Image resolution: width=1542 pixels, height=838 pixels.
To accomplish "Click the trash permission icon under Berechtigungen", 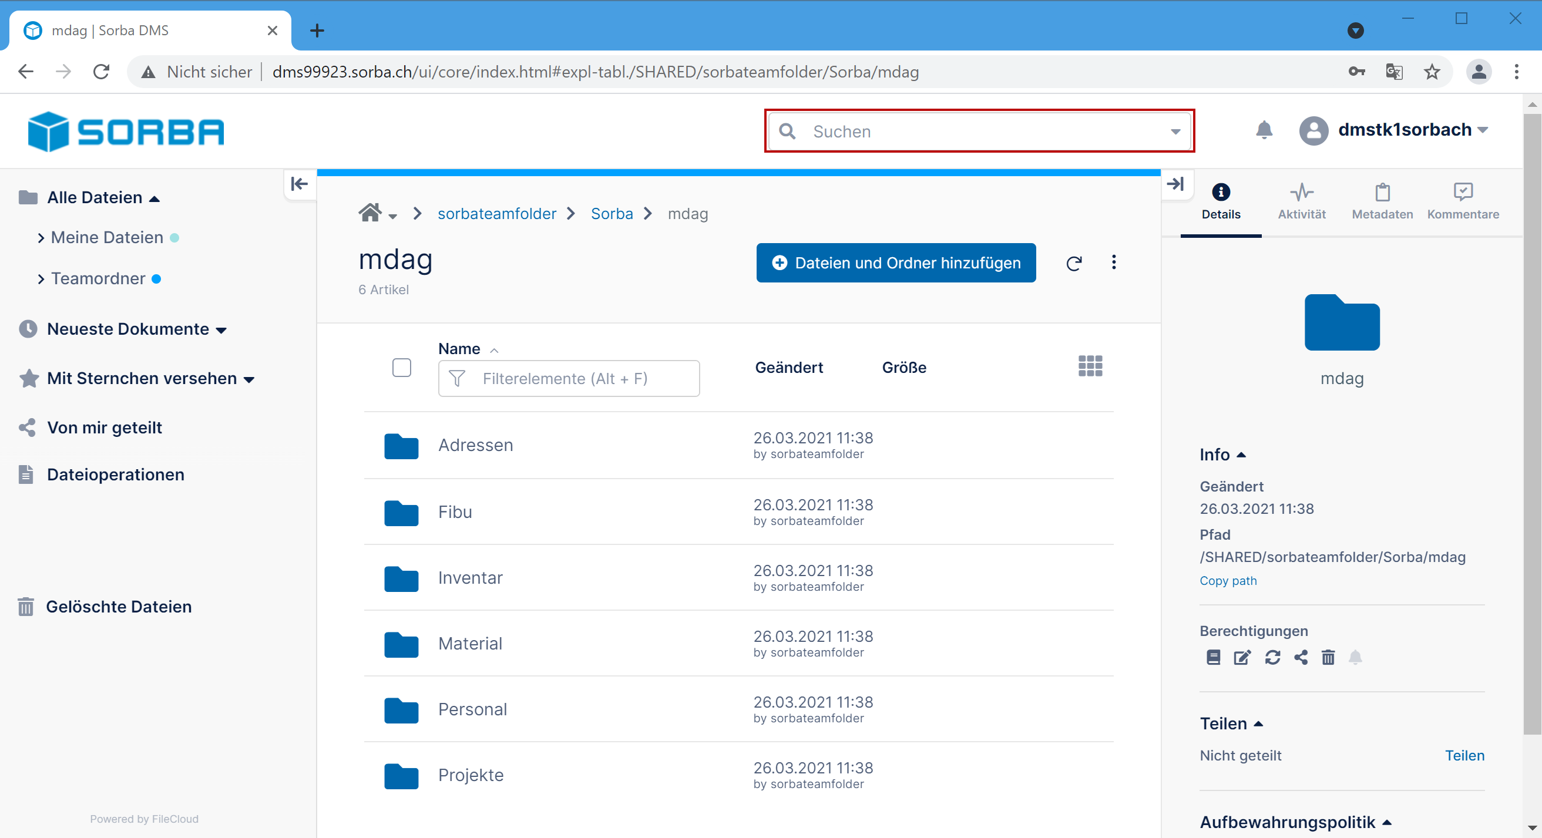I will click(1328, 657).
